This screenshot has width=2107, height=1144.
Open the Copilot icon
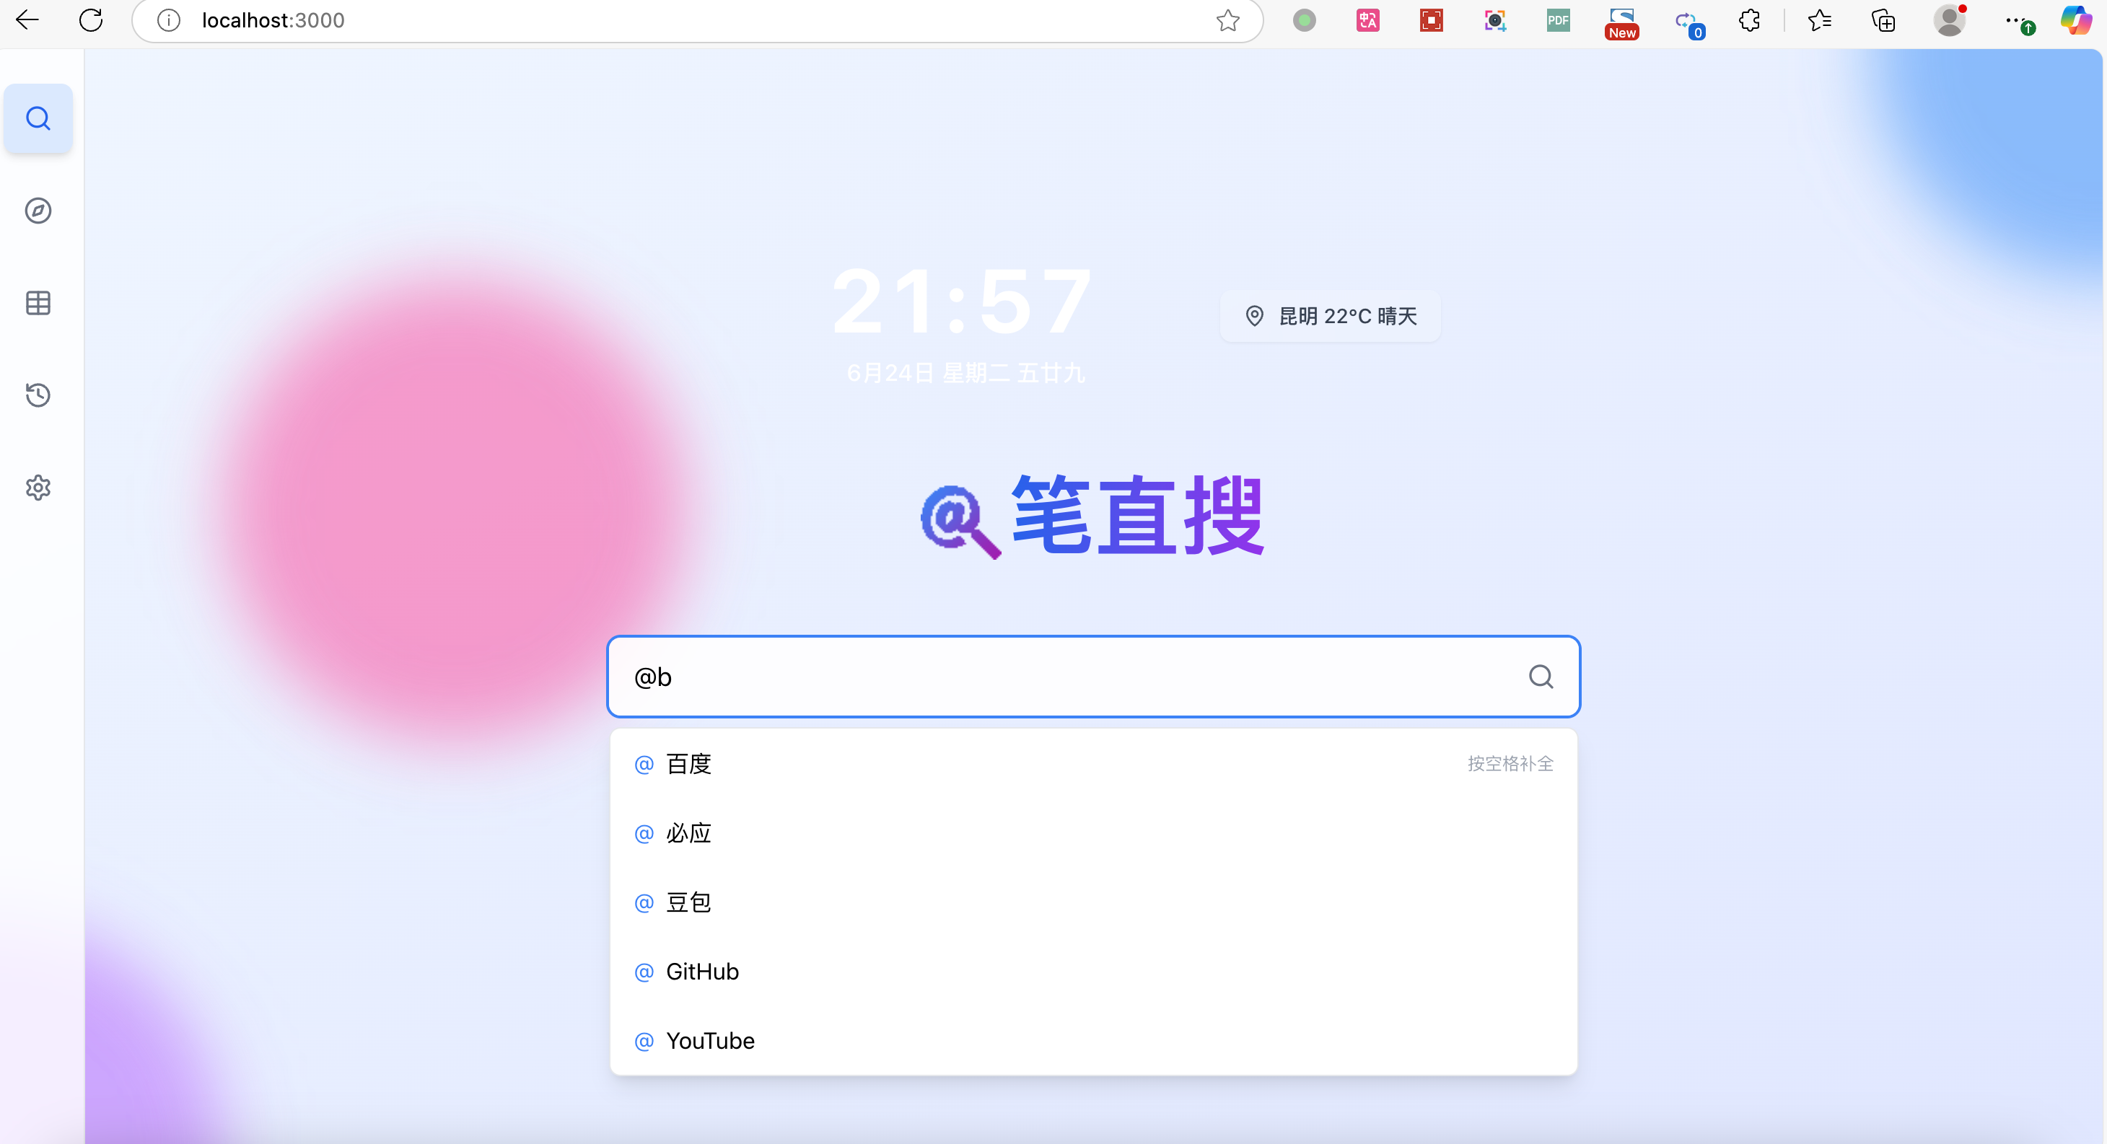2076,19
